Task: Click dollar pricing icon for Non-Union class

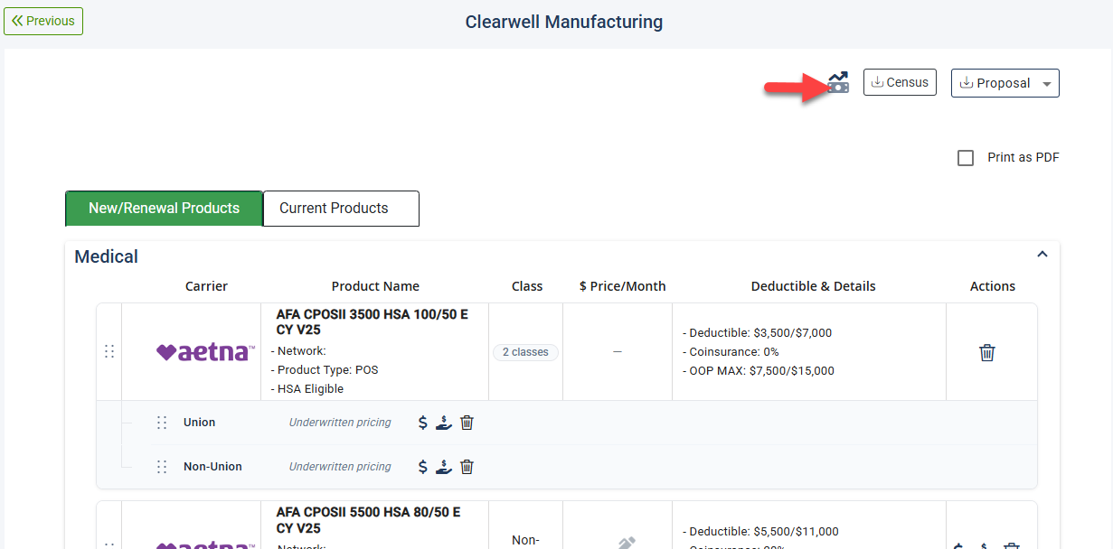Action: (422, 467)
